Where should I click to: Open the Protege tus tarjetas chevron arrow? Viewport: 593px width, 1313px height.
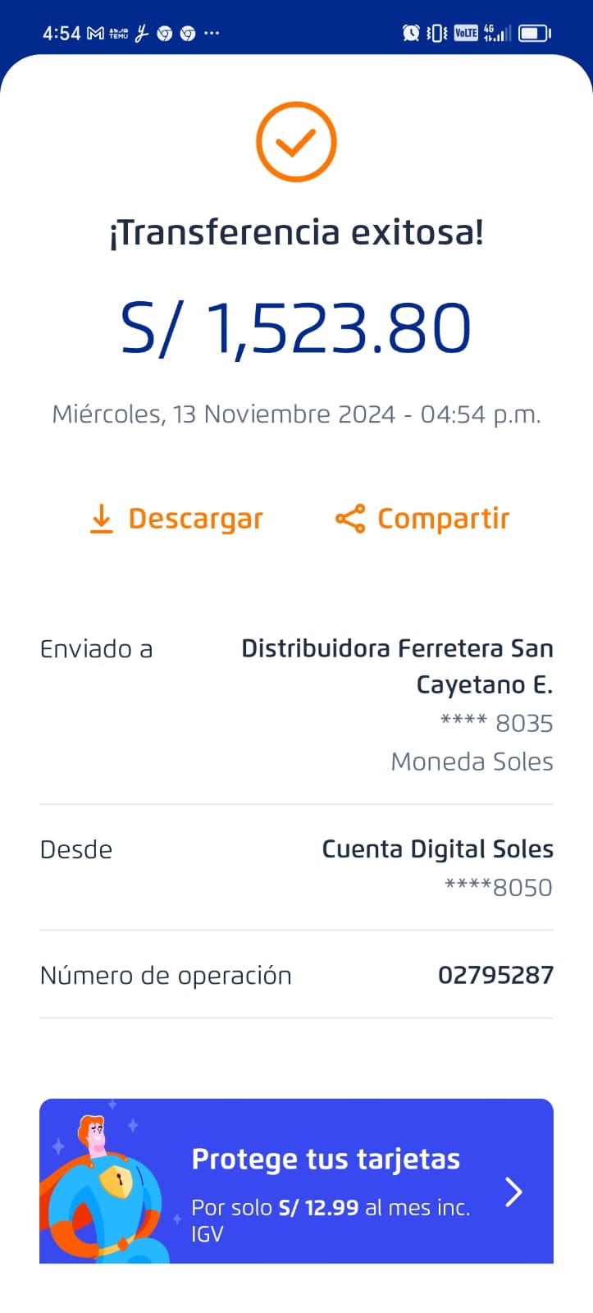click(513, 1192)
